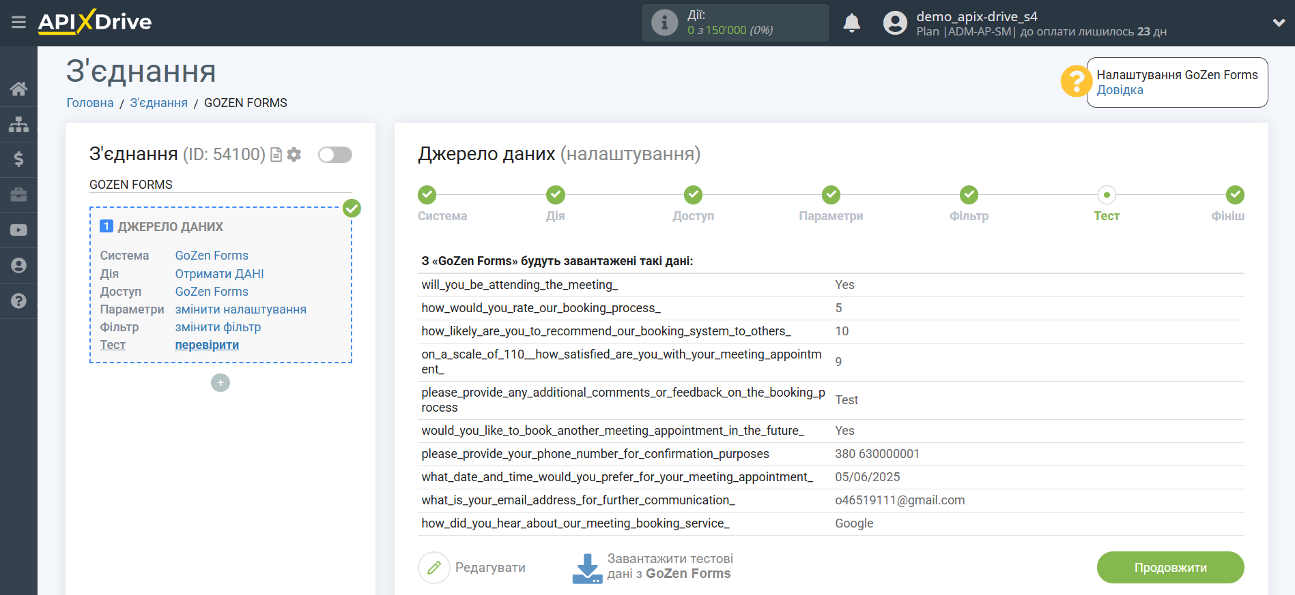
Task: Click the GoZen Forms system link
Action: pyautogui.click(x=212, y=256)
